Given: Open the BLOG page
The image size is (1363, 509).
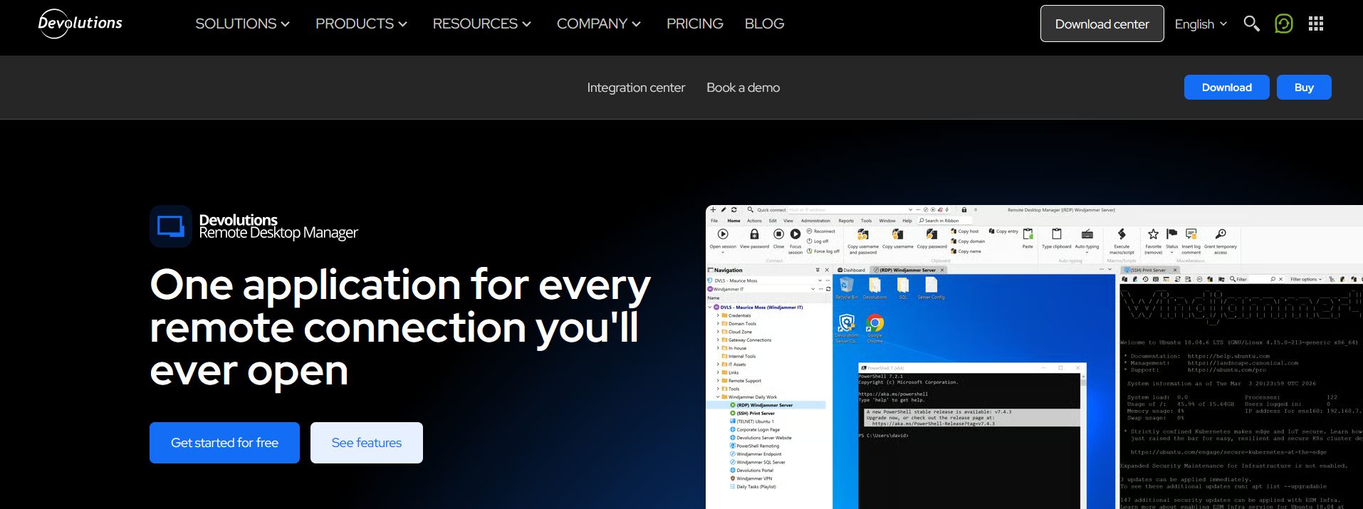Looking at the screenshot, I should point(764,23).
